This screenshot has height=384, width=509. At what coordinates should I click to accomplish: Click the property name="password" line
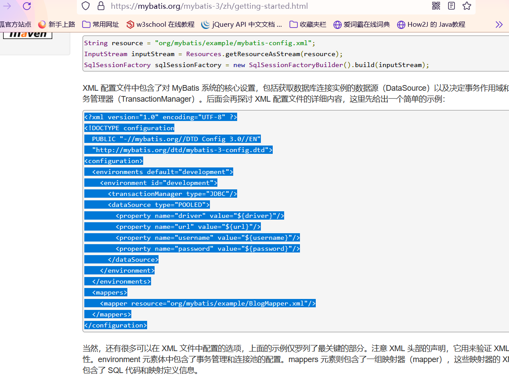tap(192, 249)
